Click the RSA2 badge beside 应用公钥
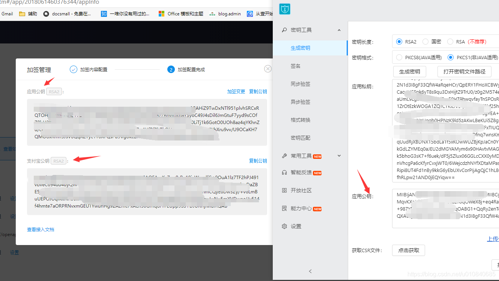Screen dimensions: 499x281 [x=54, y=91]
